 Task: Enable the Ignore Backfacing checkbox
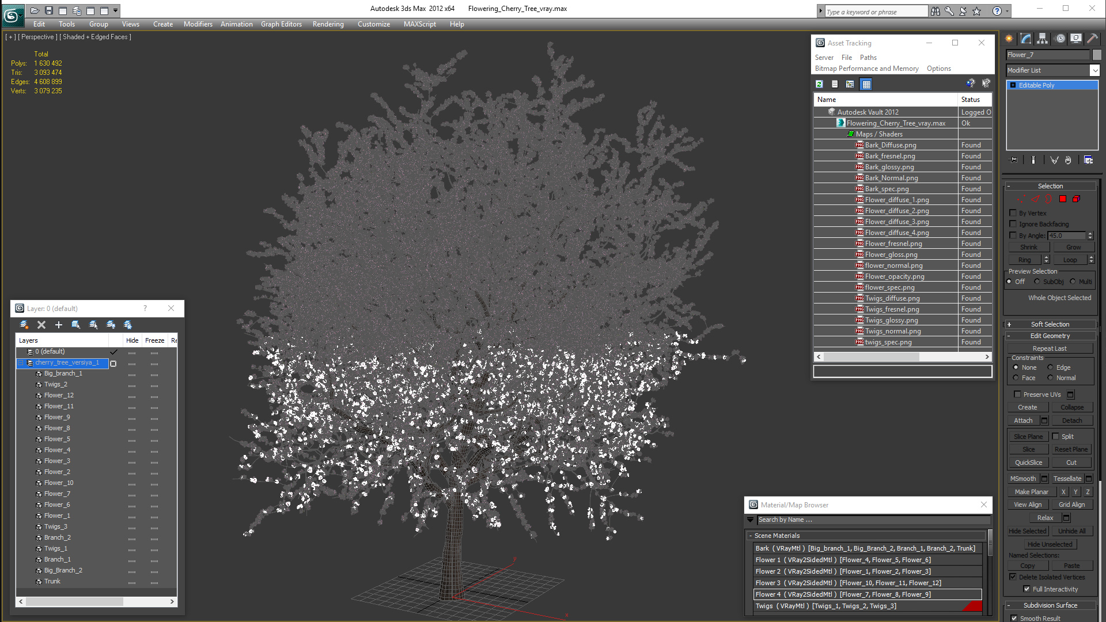pyautogui.click(x=1013, y=224)
